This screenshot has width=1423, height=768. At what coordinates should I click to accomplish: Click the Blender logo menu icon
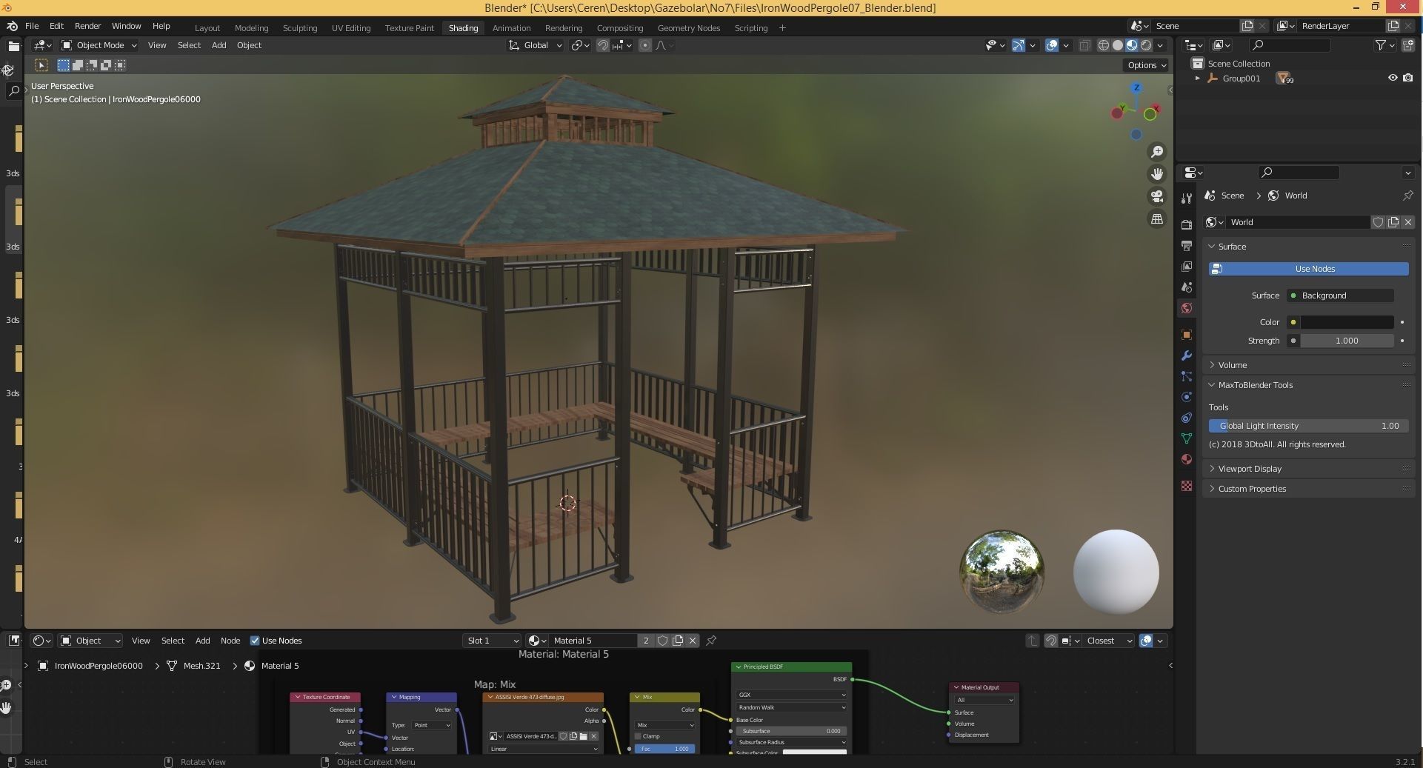point(12,26)
